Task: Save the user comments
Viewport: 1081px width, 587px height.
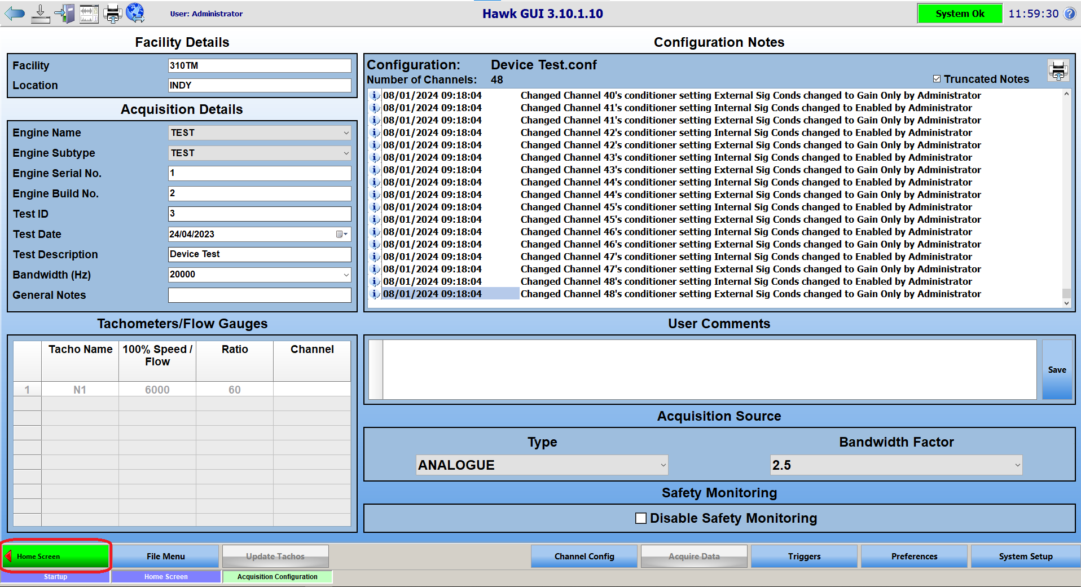Action: point(1057,370)
